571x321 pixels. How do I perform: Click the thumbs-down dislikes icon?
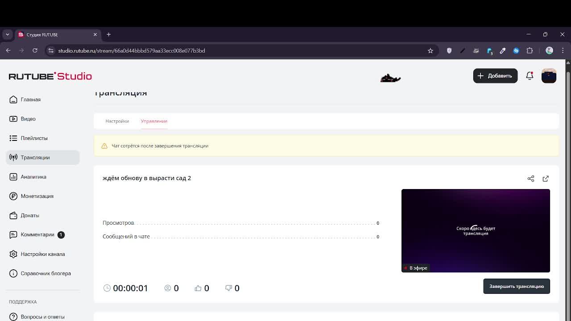pyautogui.click(x=229, y=288)
